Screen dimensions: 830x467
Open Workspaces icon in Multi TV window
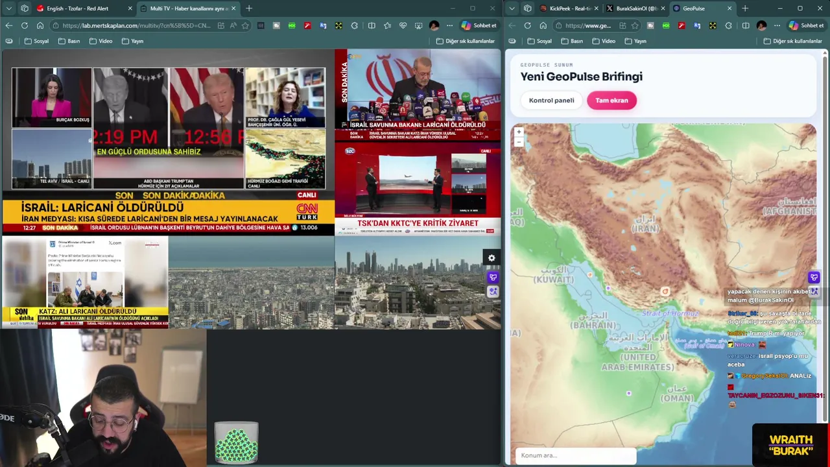(25, 8)
